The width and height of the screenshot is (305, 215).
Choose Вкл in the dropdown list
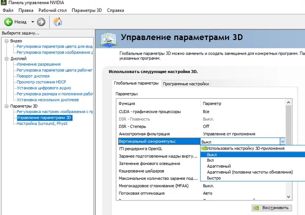pos(253,160)
